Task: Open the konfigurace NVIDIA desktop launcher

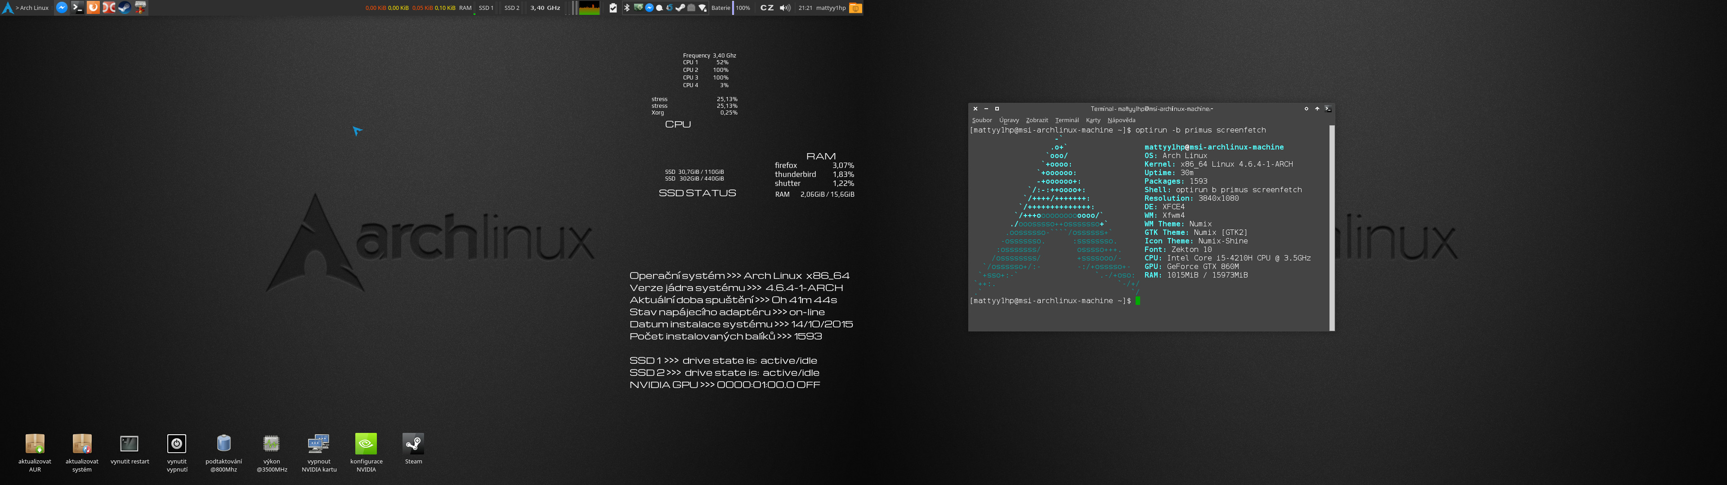Action: [366, 452]
